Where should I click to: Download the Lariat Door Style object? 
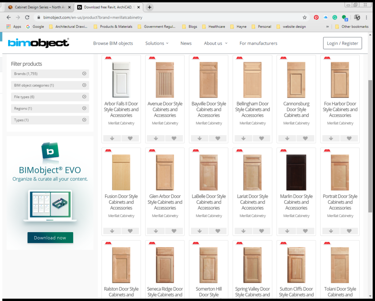(x=244, y=231)
